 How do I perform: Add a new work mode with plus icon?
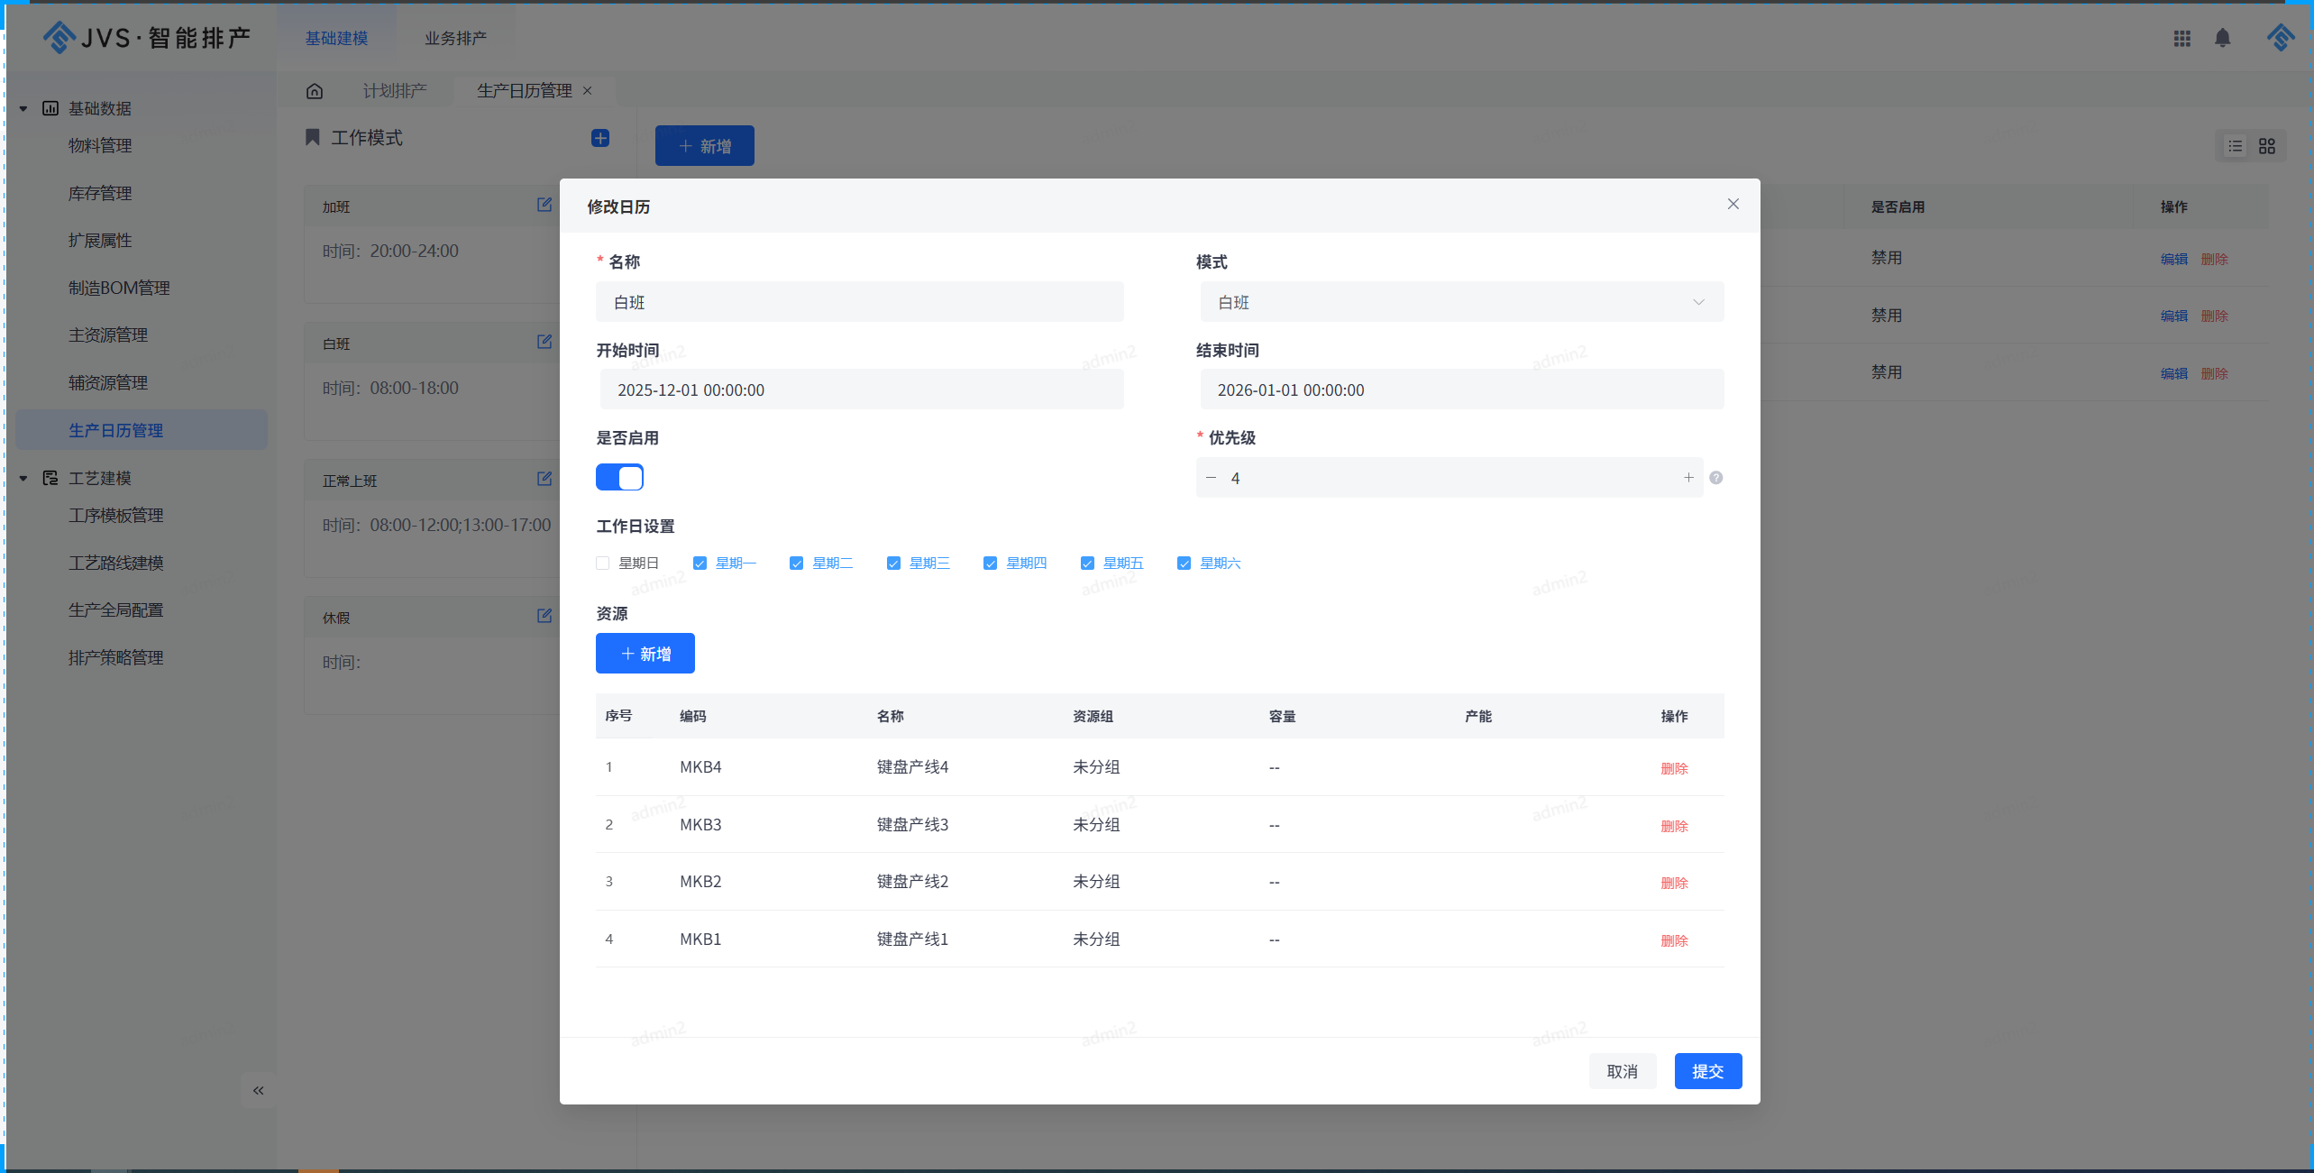point(600,138)
